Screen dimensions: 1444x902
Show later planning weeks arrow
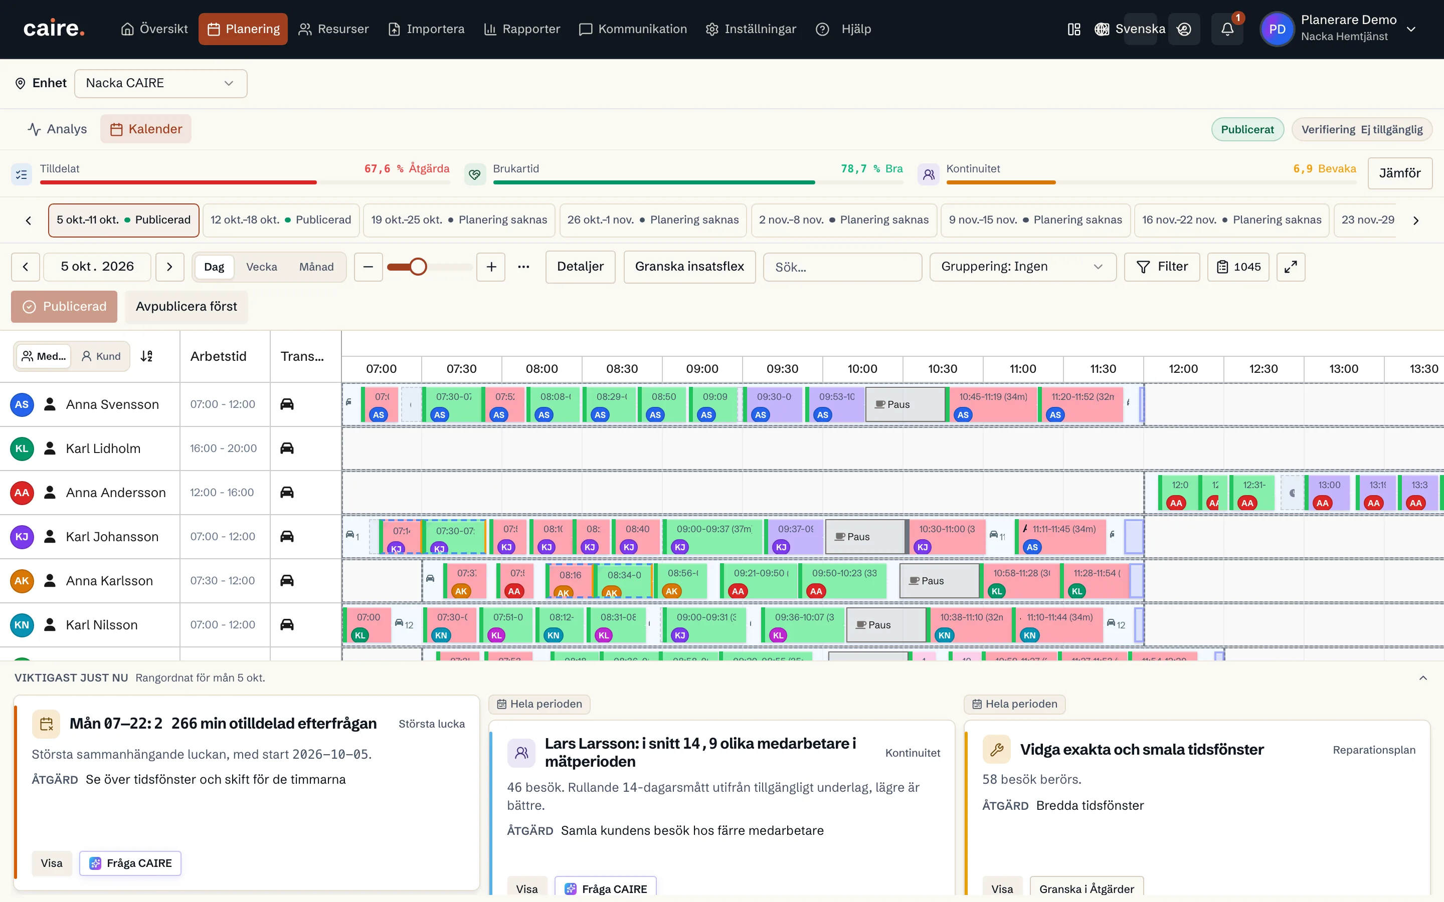(1415, 220)
